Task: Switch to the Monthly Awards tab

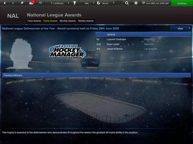Action: [68, 21]
